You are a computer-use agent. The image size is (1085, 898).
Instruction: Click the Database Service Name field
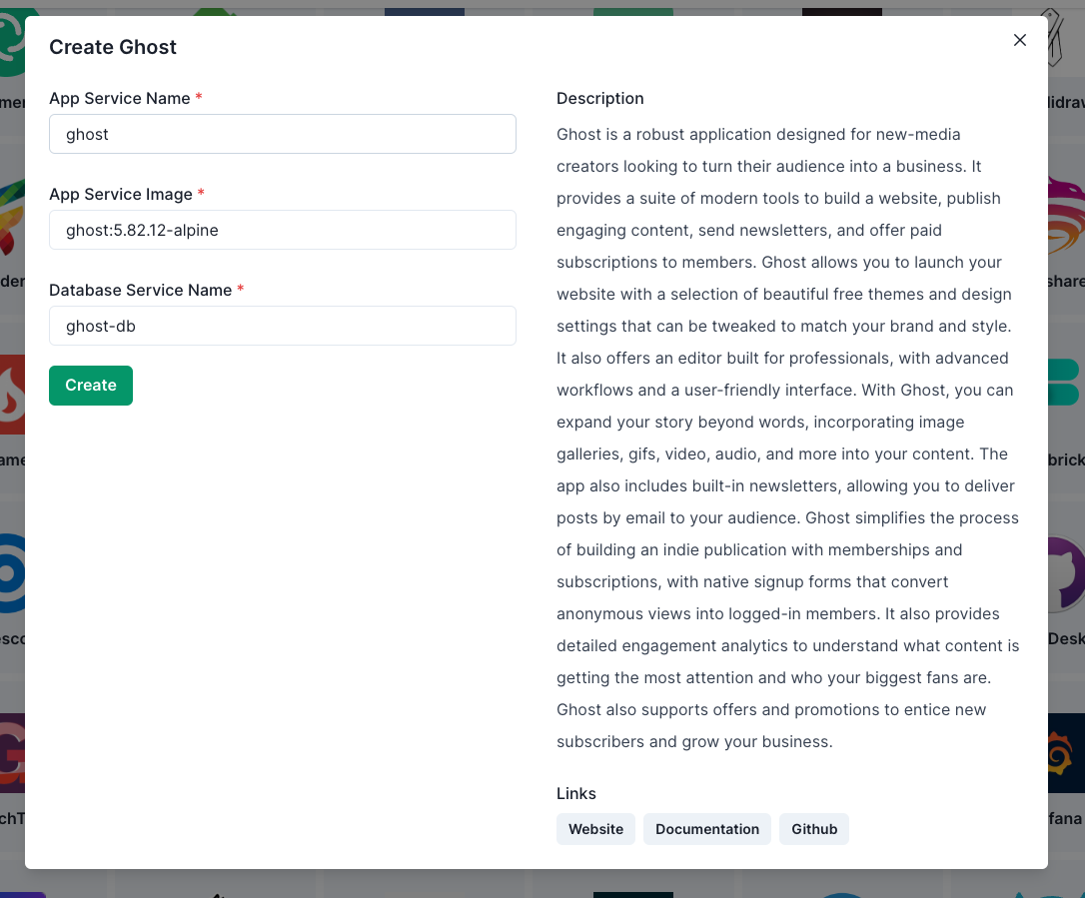pyautogui.click(x=283, y=326)
